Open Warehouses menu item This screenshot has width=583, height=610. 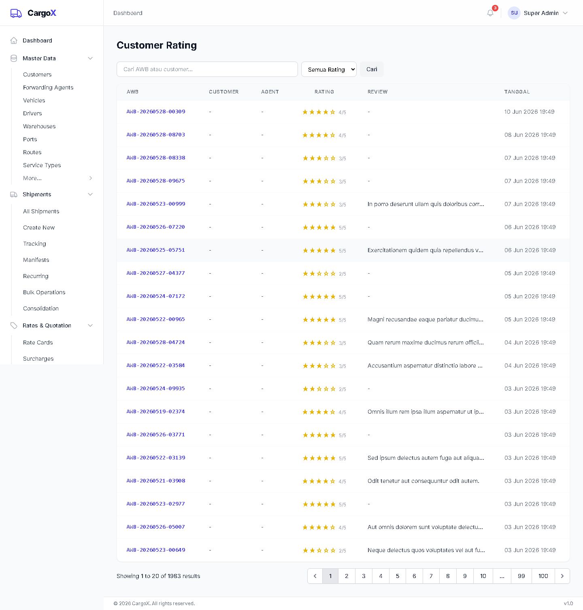point(39,126)
